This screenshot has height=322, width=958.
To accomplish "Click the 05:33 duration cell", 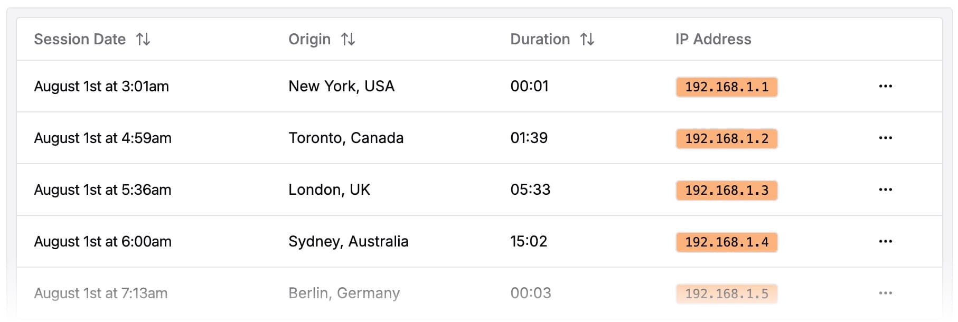I will click(530, 190).
